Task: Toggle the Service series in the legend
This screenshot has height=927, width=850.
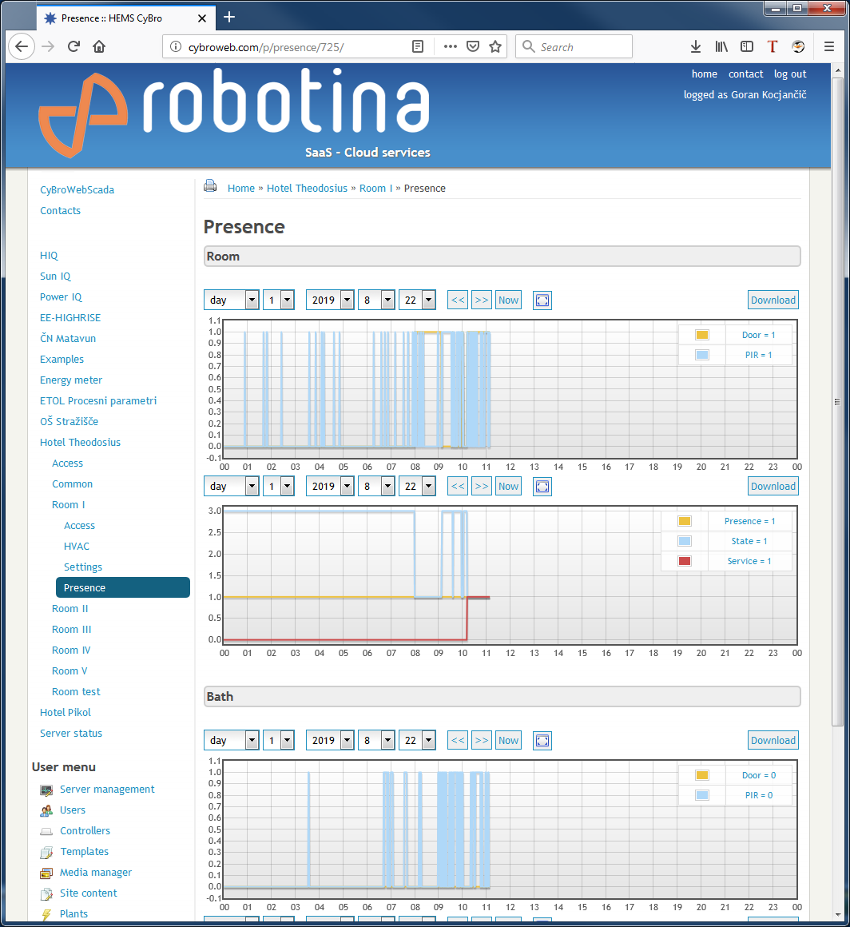Action: [x=749, y=561]
